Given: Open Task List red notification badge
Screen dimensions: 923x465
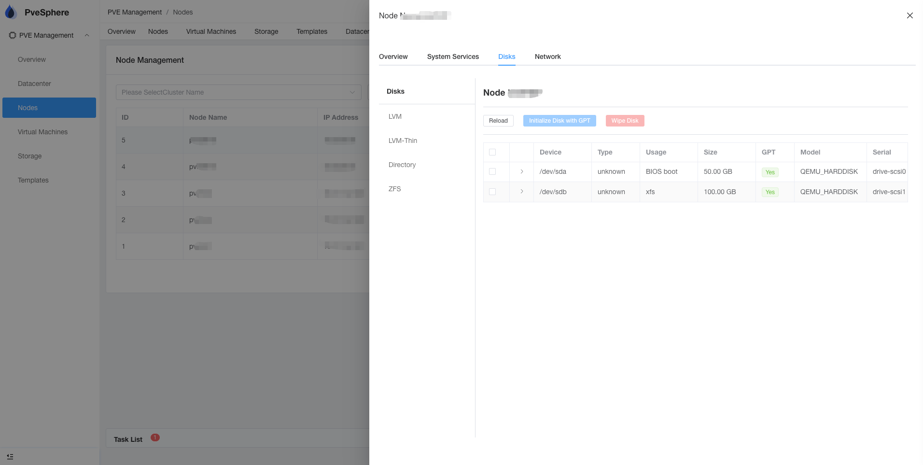Looking at the screenshot, I should point(155,437).
